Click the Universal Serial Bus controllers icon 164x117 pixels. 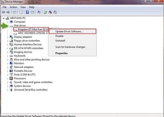point(11,90)
